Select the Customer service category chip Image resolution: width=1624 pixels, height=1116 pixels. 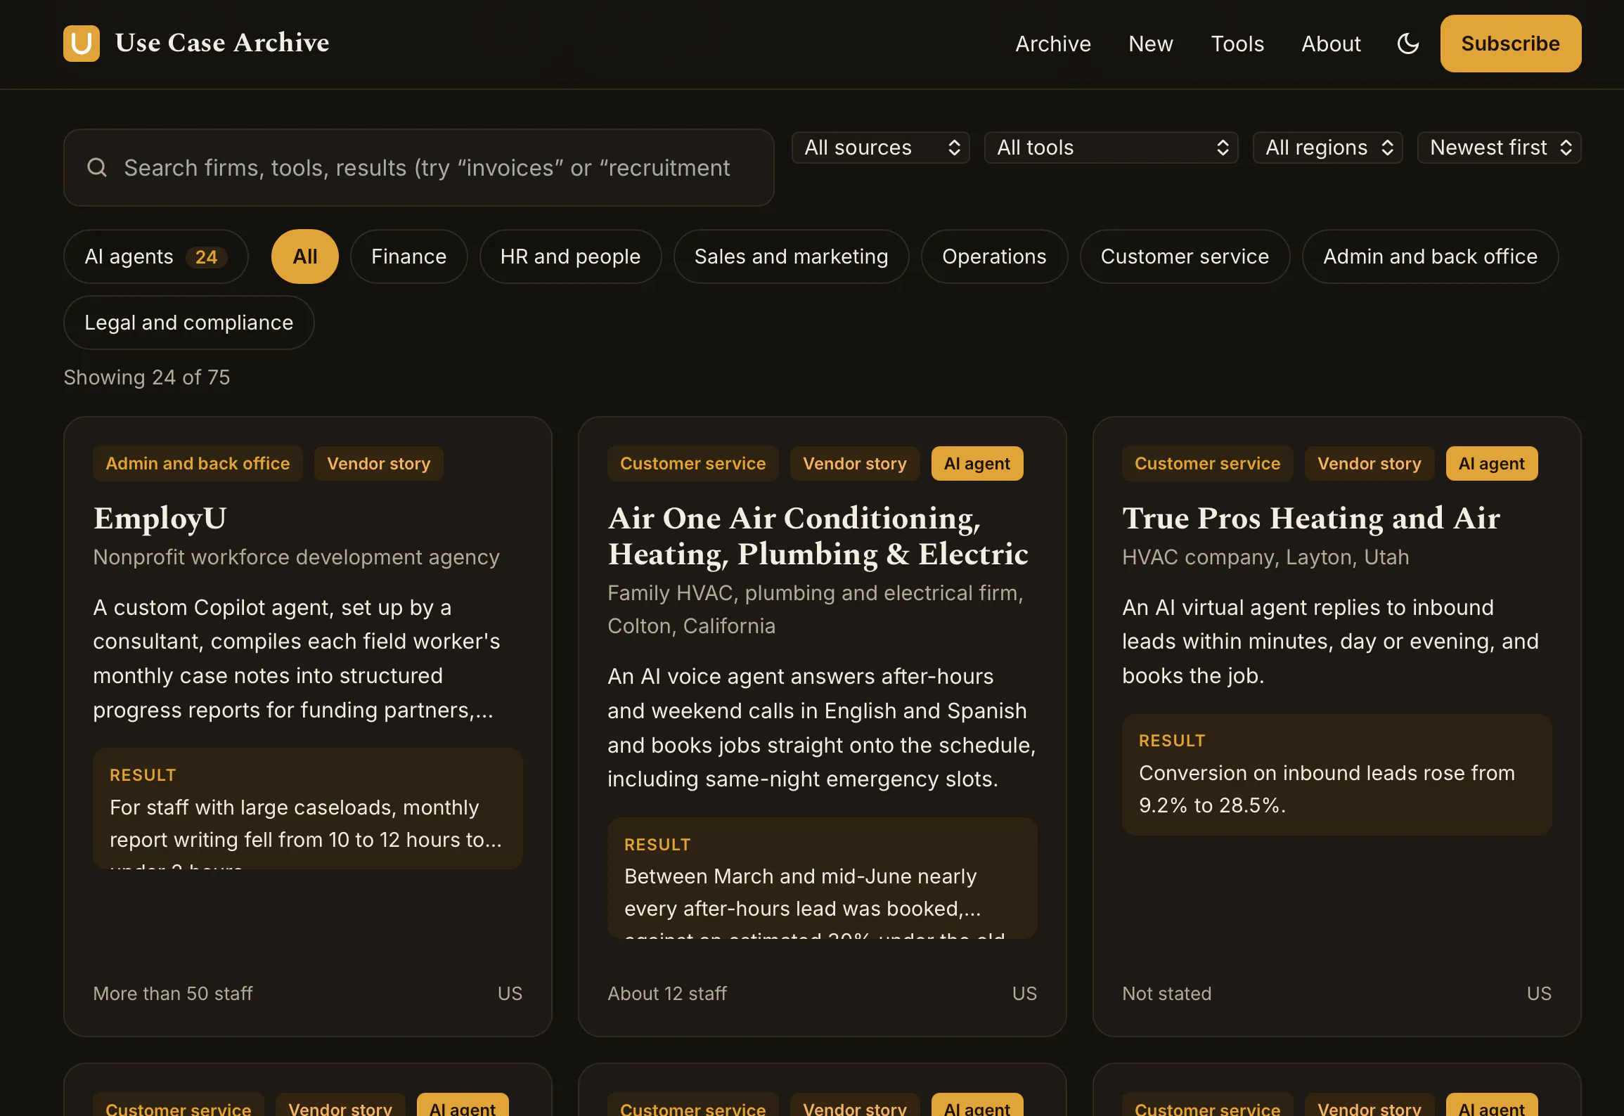[x=1185, y=257]
